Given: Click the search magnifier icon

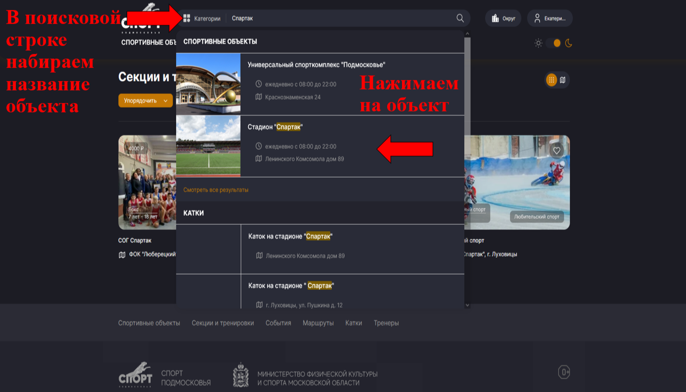Looking at the screenshot, I should (460, 18).
